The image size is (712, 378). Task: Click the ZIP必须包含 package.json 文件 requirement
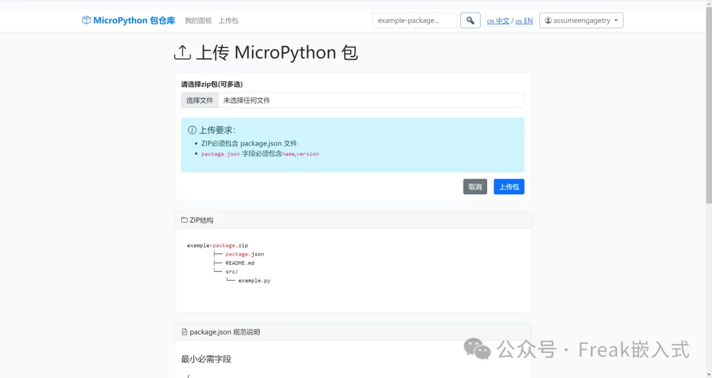point(249,144)
